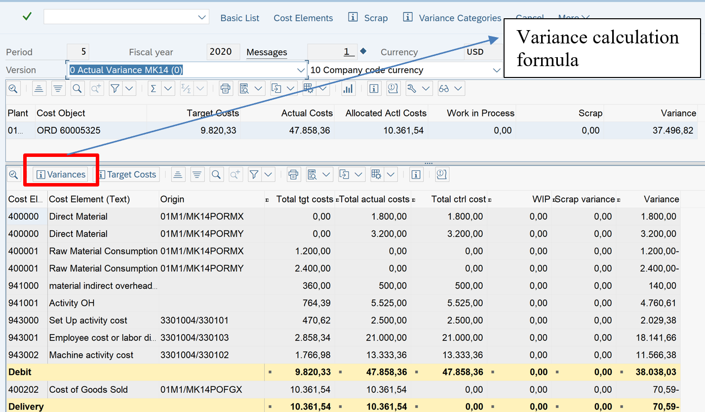Click the Target Costs button
Image resolution: width=705 pixels, height=412 pixels.
(x=127, y=174)
